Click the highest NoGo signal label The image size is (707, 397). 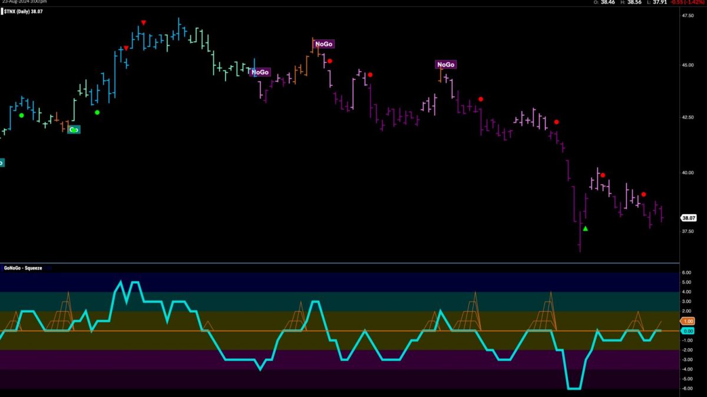[x=324, y=44]
